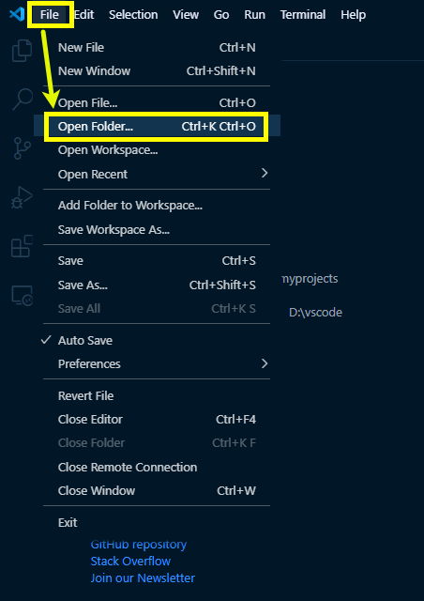Toggle the Auto Save option
Screen dimensions: 424x601
point(157,340)
